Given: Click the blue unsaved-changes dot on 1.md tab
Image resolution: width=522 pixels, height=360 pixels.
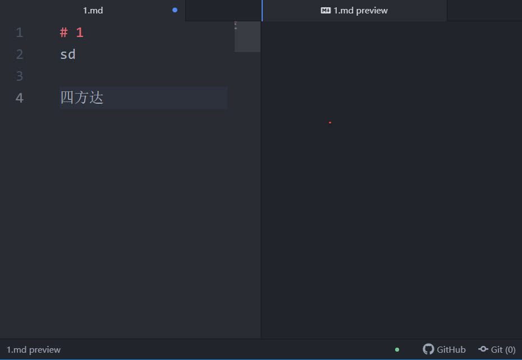Looking at the screenshot, I should point(175,10).
